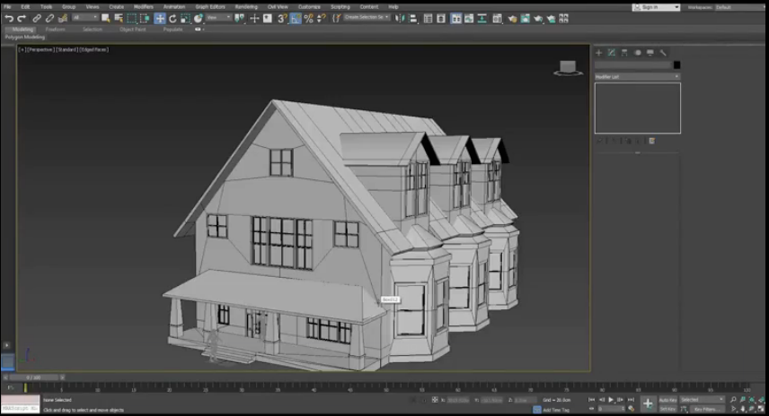Open the Modifiers menu
The width and height of the screenshot is (769, 416).
pyautogui.click(x=143, y=7)
